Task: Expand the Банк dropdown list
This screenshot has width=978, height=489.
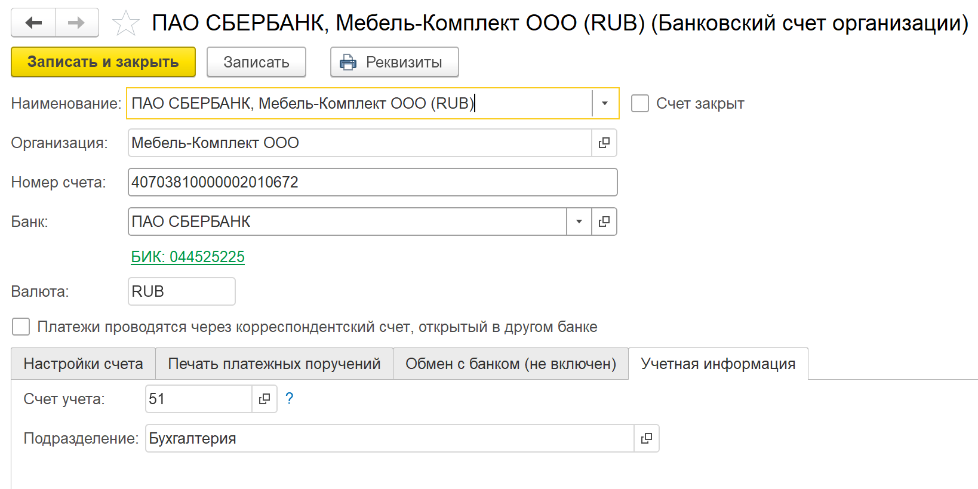Action: [x=579, y=222]
